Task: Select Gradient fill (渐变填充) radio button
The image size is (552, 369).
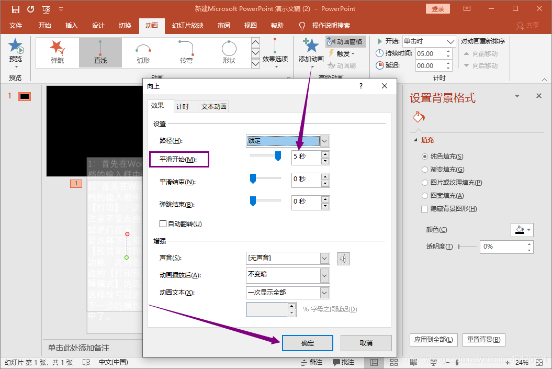Action: [x=424, y=170]
